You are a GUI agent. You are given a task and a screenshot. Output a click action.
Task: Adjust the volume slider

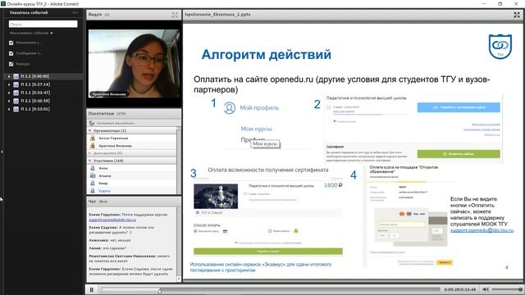[x=507, y=289]
